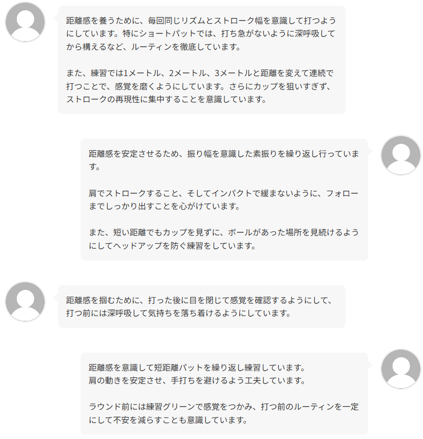Click the paragraph starting with 距離感を安定させるため
Viewport: 423px width, 439px height.
coord(223,160)
